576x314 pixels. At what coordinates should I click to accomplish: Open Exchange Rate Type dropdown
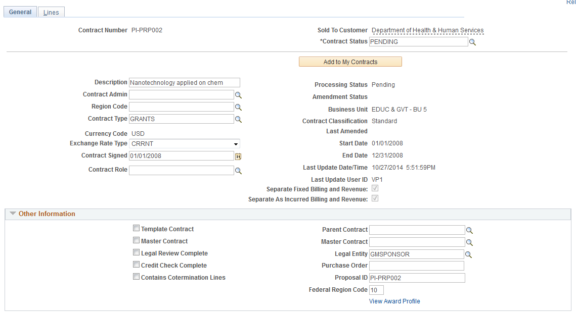pos(185,144)
